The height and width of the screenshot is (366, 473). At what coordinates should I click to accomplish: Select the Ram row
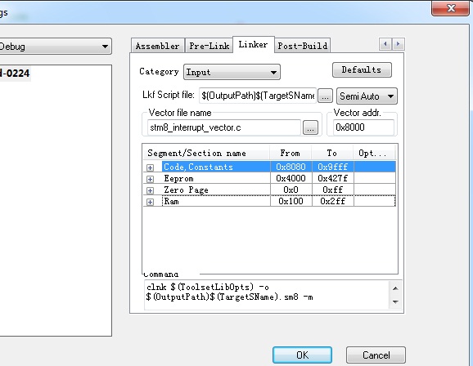269,201
